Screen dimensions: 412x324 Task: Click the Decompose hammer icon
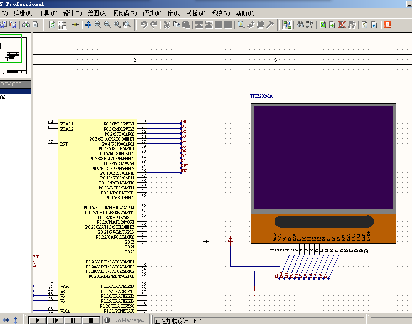(x=270, y=25)
